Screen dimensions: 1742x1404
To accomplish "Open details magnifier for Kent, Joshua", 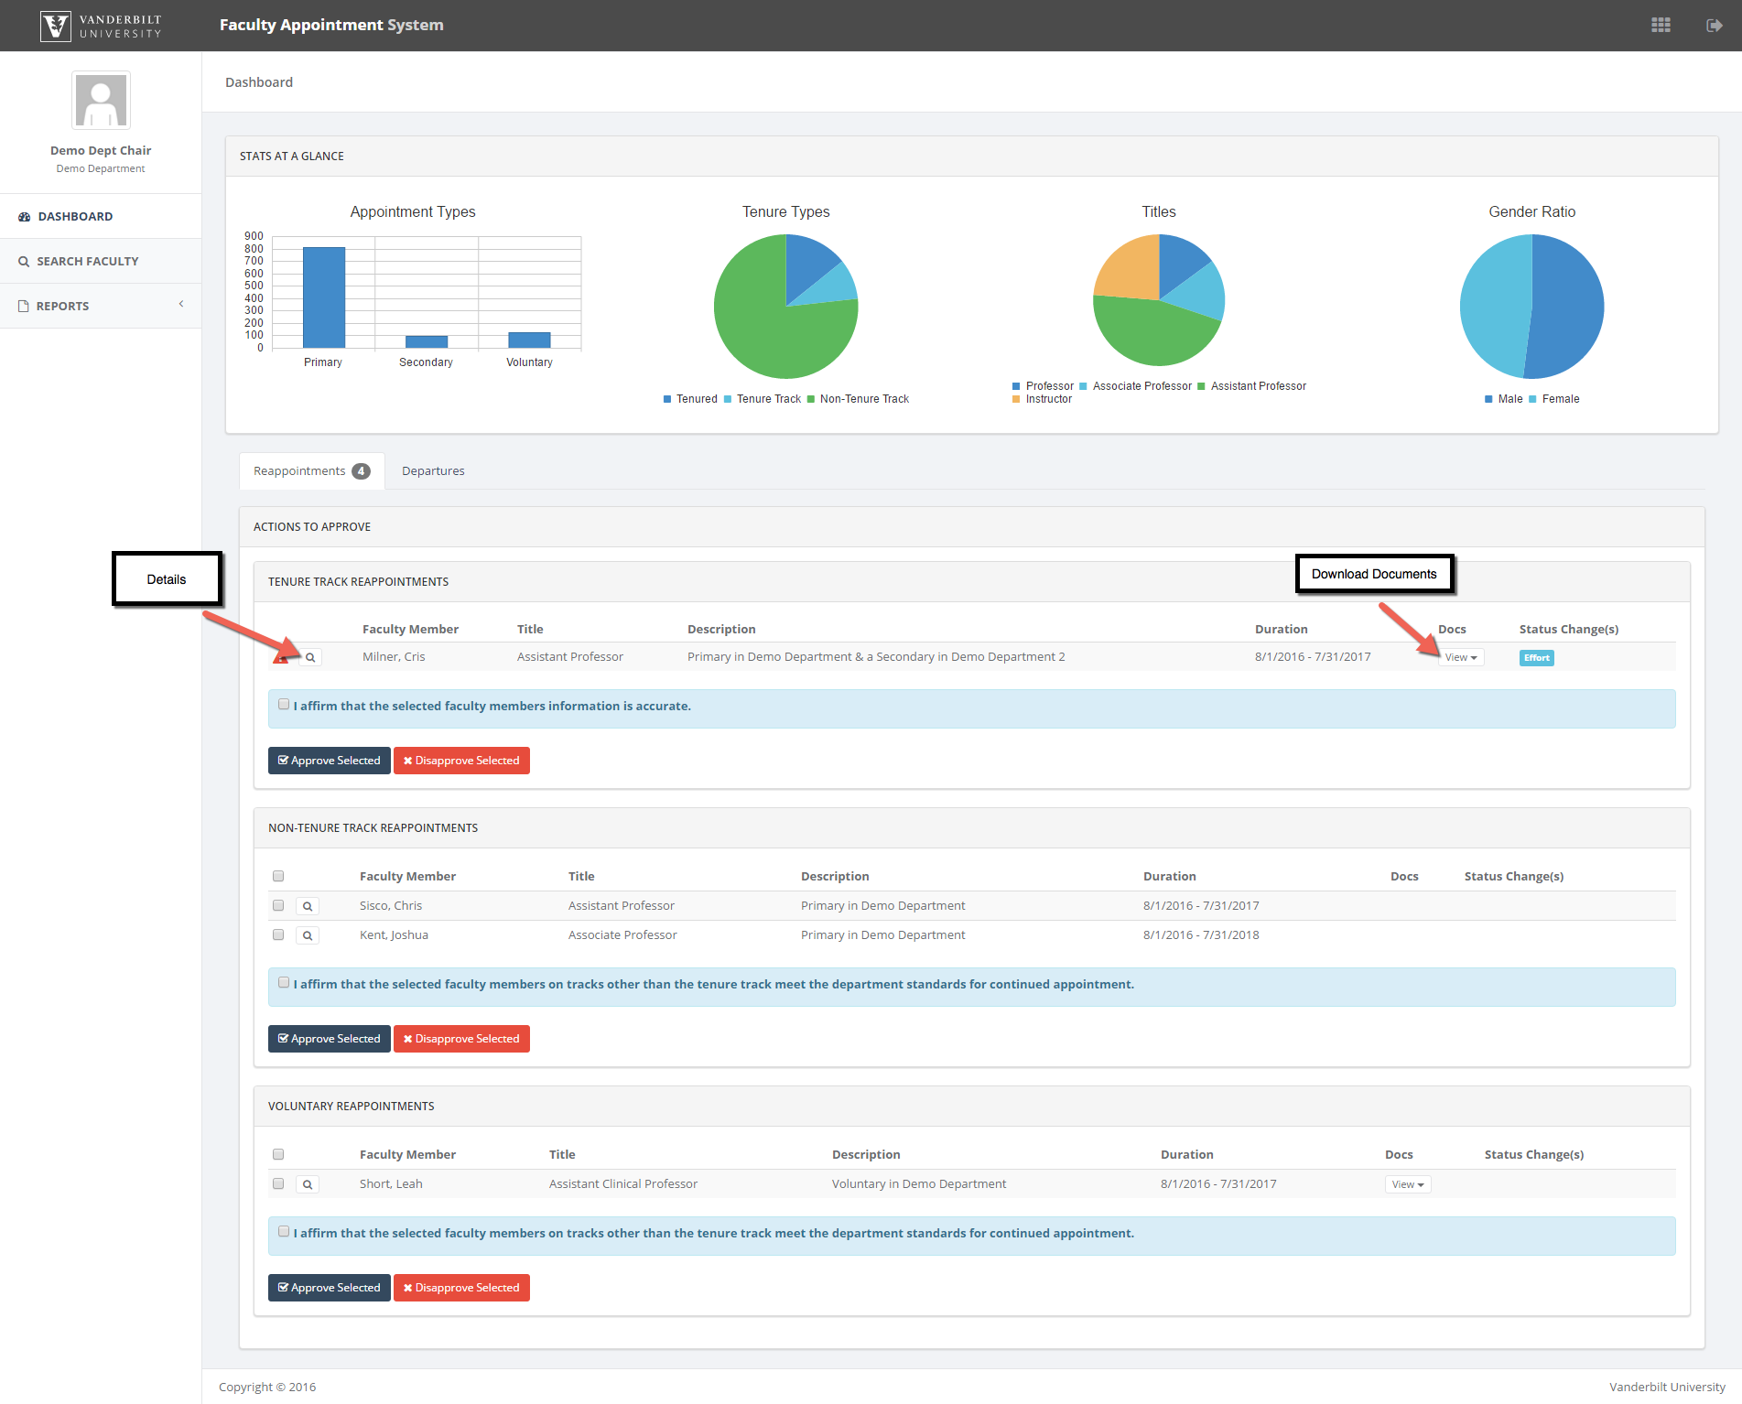I will click(x=308, y=935).
